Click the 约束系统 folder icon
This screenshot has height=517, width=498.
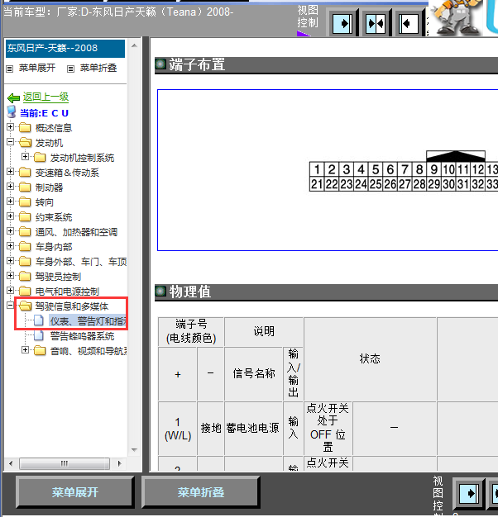[25, 216]
